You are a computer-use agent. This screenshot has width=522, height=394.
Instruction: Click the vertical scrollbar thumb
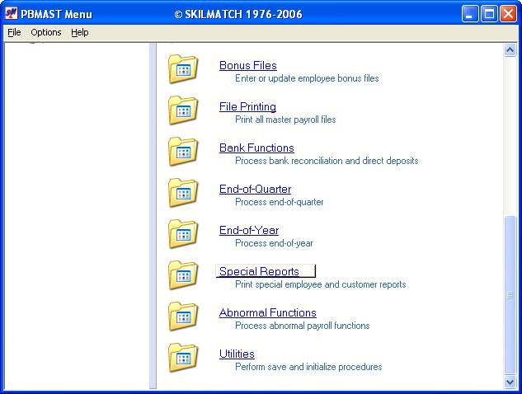pos(510,295)
